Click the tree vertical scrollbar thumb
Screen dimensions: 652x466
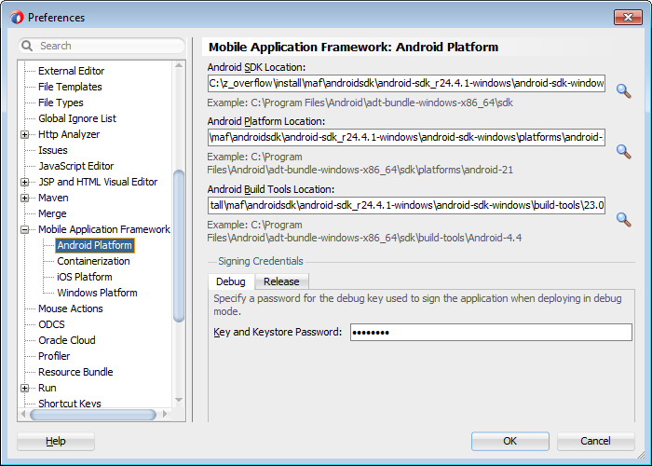coord(179,246)
